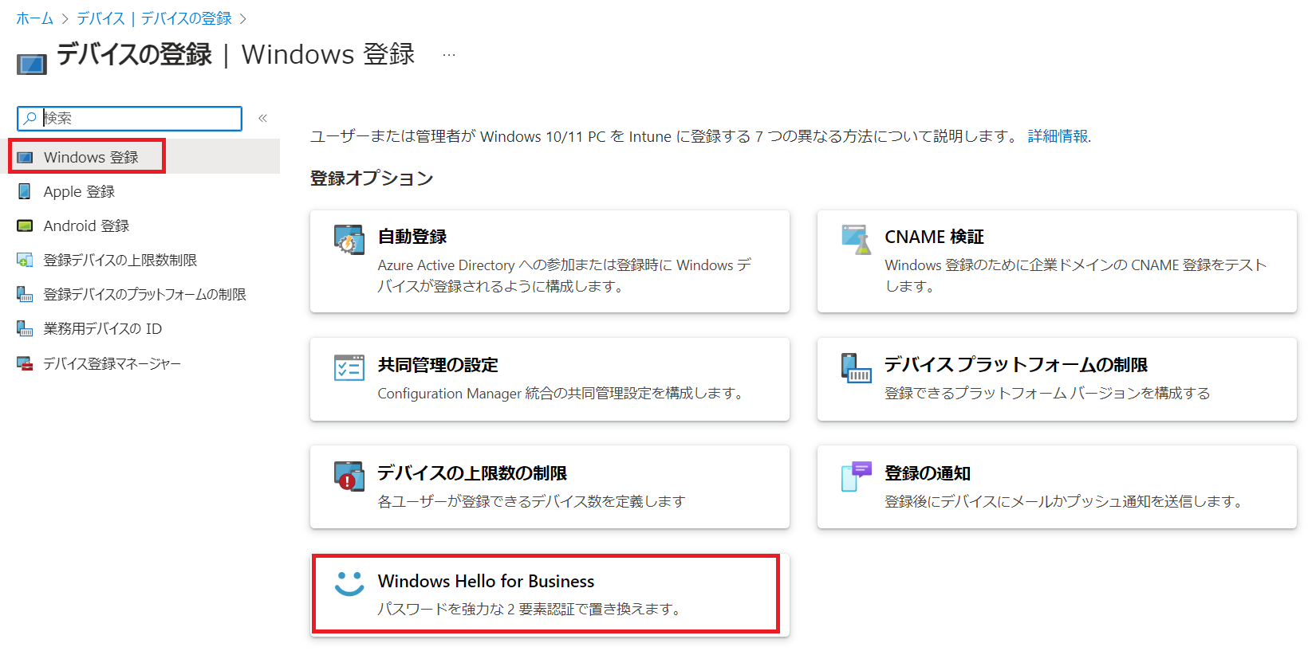Screen dimensions: 1308x651
Task: Click the デバイス プラットフォームの制限 card icon
Action: tap(856, 367)
